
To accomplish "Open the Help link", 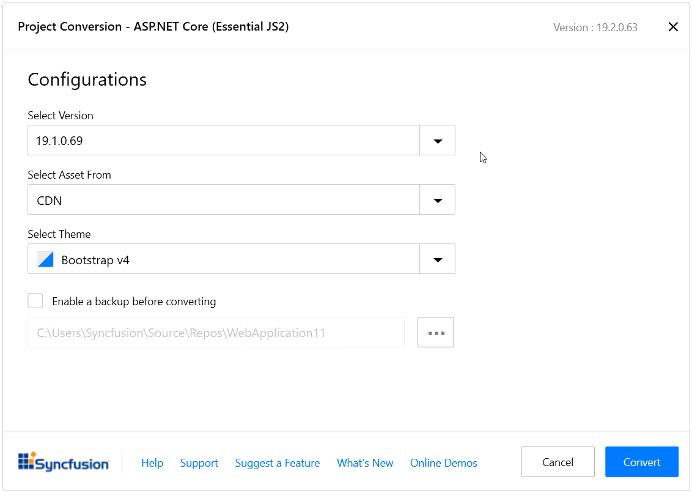I will (x=152, y=463).
